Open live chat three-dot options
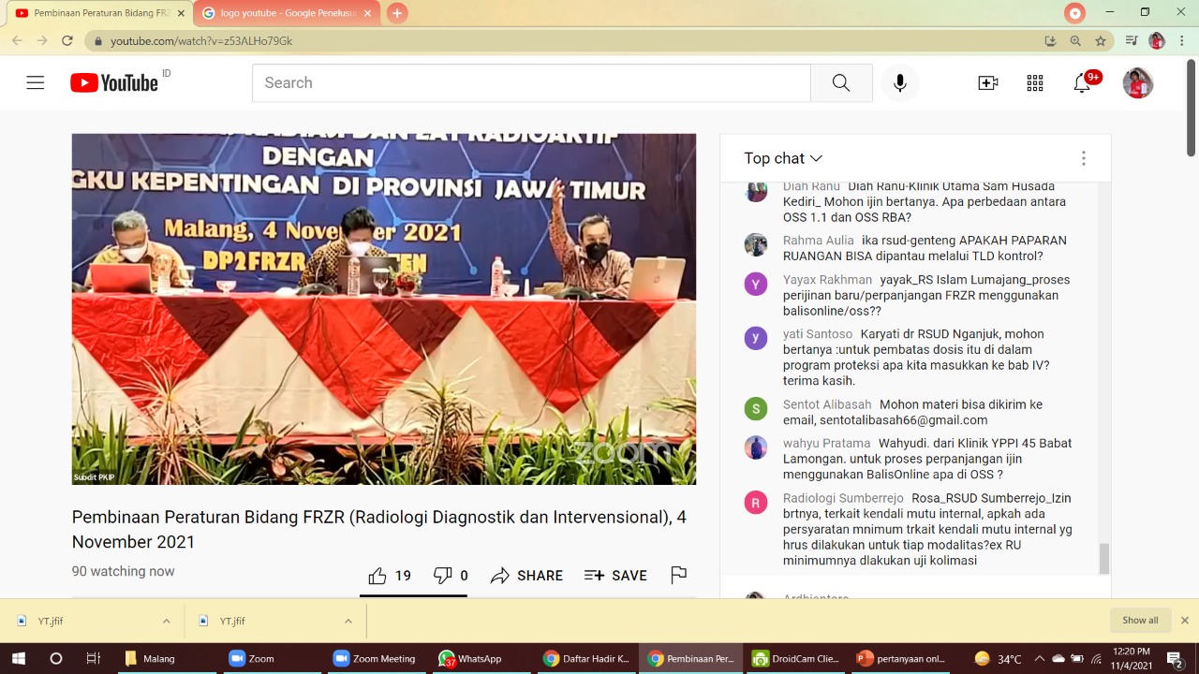Screen dimensions: 1199x674 (1084, 158)
